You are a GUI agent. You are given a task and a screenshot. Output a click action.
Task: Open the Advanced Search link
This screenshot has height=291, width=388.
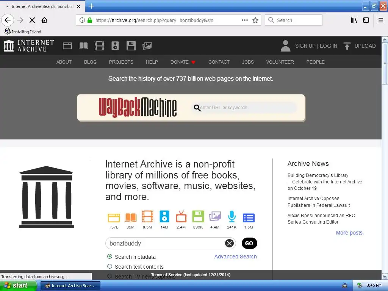[235, 257]
